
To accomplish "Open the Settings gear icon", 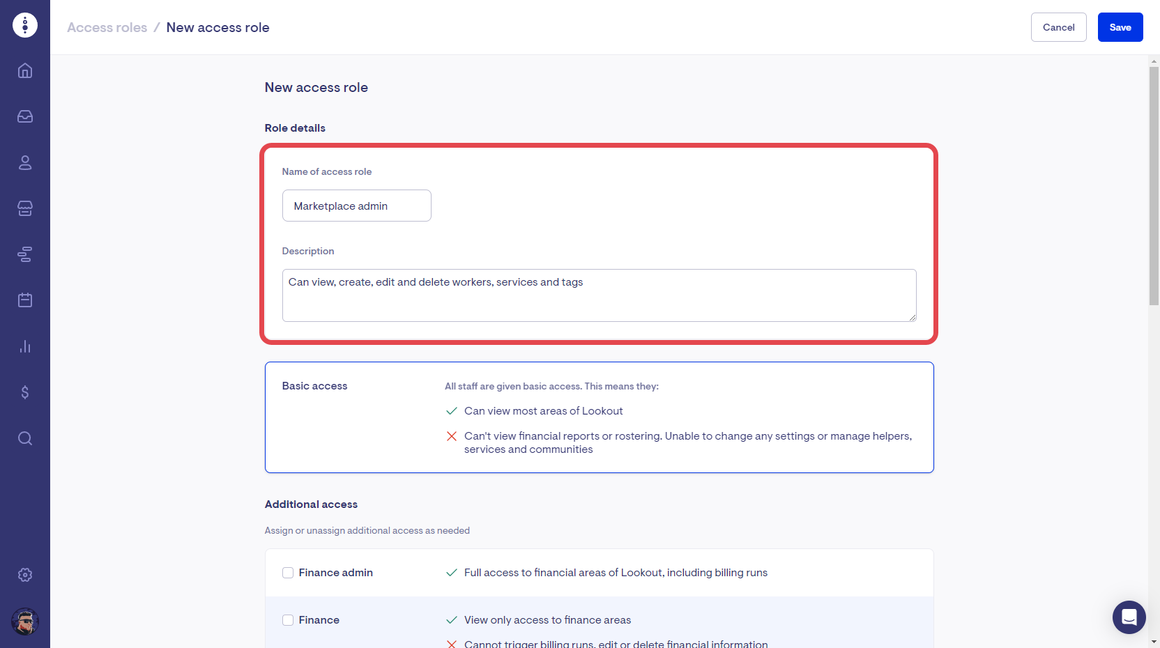I will pyautogui.click(x=25, y=575).
